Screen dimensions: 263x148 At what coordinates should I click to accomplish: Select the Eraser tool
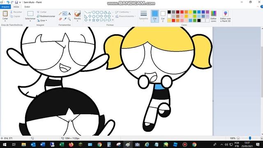click(x=60, y=19)
